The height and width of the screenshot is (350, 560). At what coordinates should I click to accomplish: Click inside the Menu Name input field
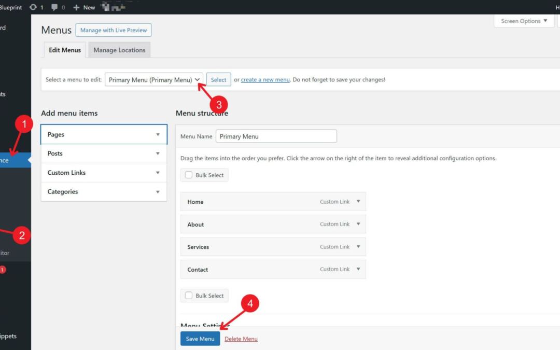tap(276, 136)
